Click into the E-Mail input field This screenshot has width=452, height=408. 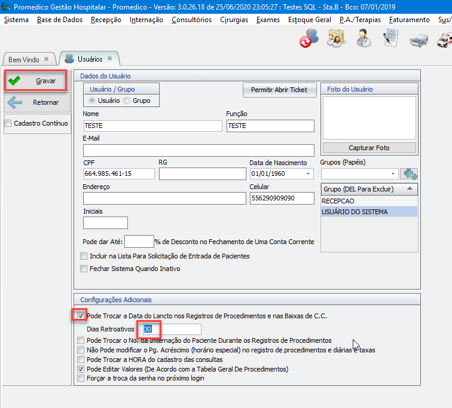[198, 150]
